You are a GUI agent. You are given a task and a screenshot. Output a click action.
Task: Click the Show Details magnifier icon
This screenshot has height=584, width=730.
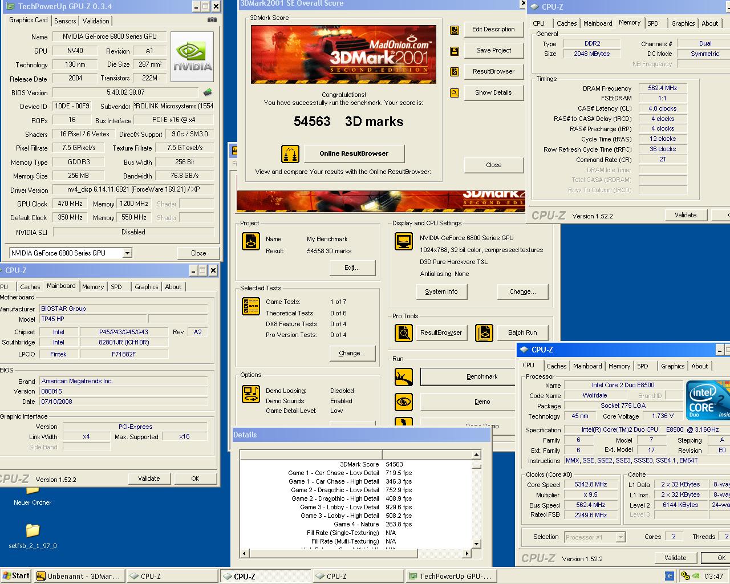455,93
